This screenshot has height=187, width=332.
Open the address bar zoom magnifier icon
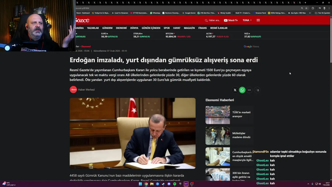point(302,8)
